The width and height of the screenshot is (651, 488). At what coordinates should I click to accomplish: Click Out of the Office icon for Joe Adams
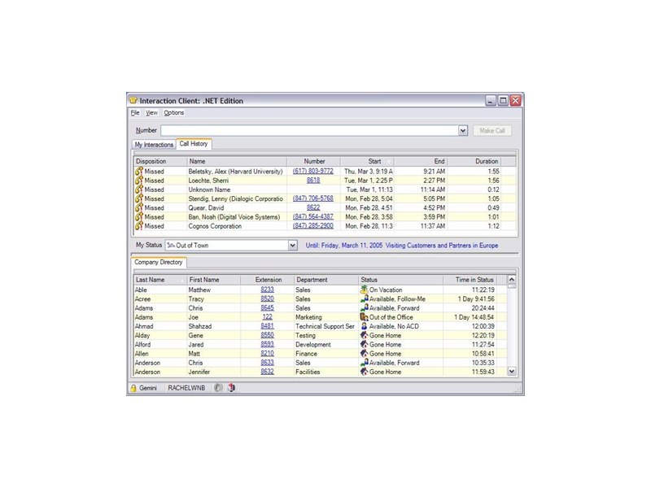pos(364,317)
